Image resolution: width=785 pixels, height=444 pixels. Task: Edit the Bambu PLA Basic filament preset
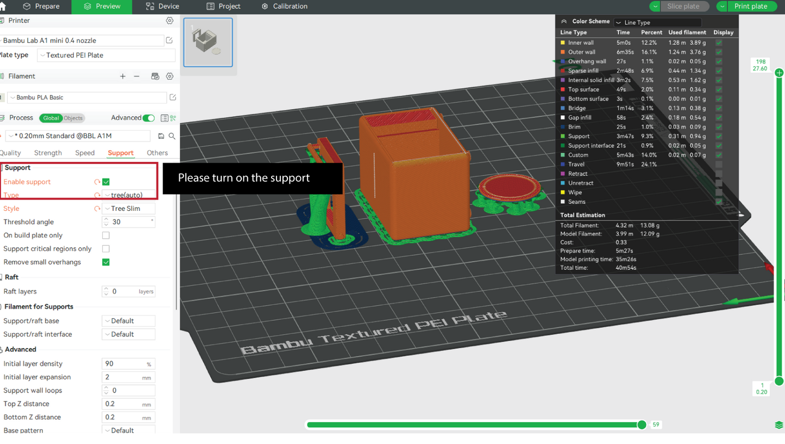click(x=173, y=98)
